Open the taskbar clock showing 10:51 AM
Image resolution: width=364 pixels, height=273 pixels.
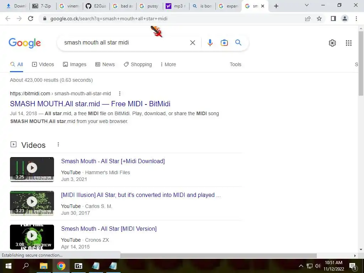[x=333, y=266]
